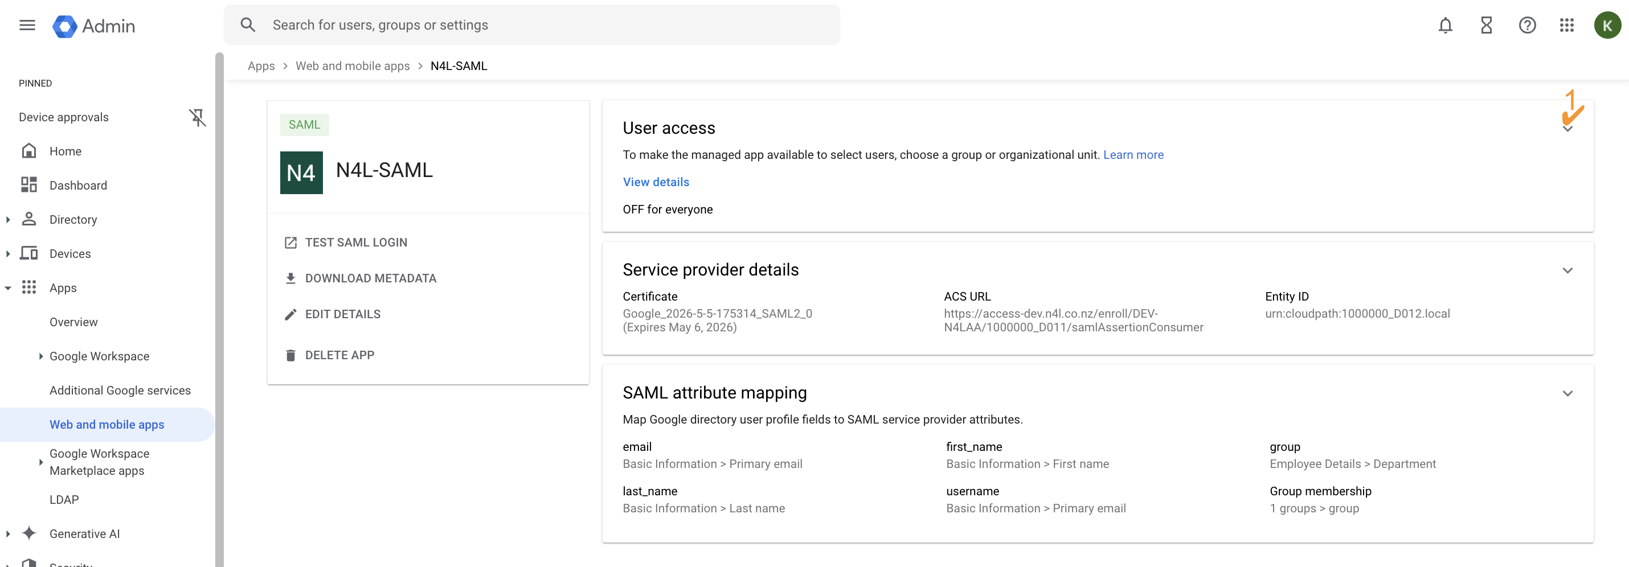Collapse the Service provider details section

1568,270
